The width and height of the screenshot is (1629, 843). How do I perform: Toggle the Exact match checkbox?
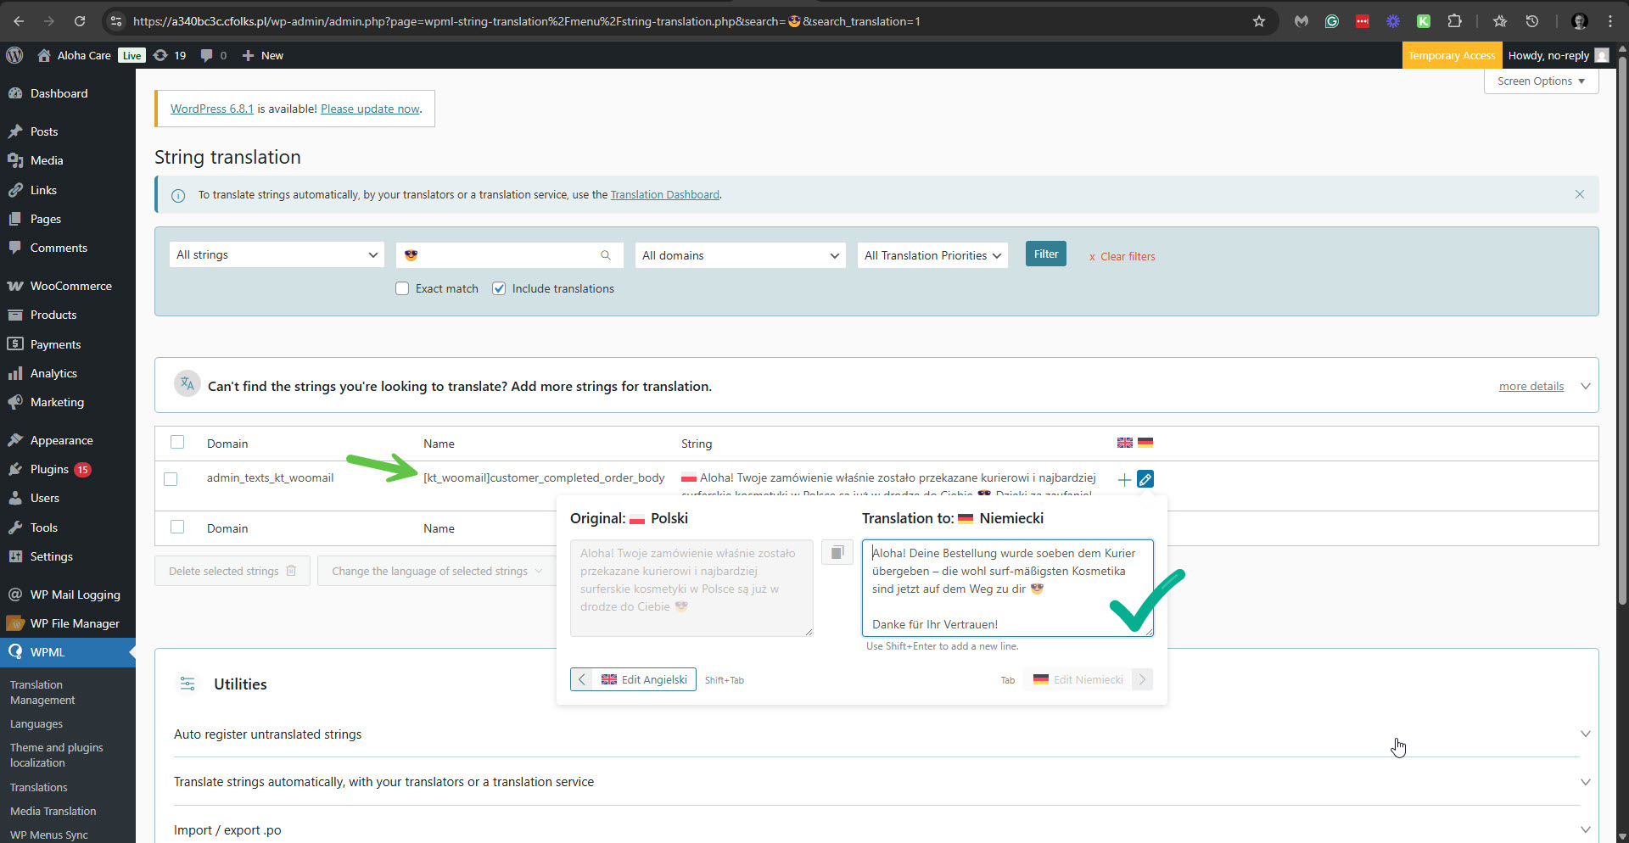pos(402,288)
